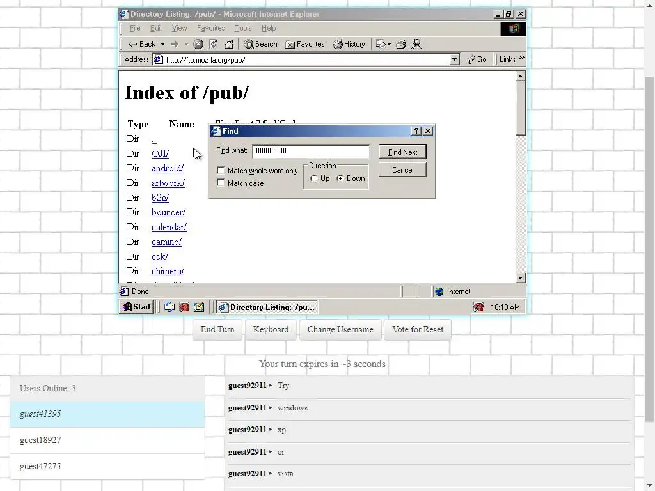Open the calendar/ directory link
Screen dimensions: 655x491
tap(169, 227)
